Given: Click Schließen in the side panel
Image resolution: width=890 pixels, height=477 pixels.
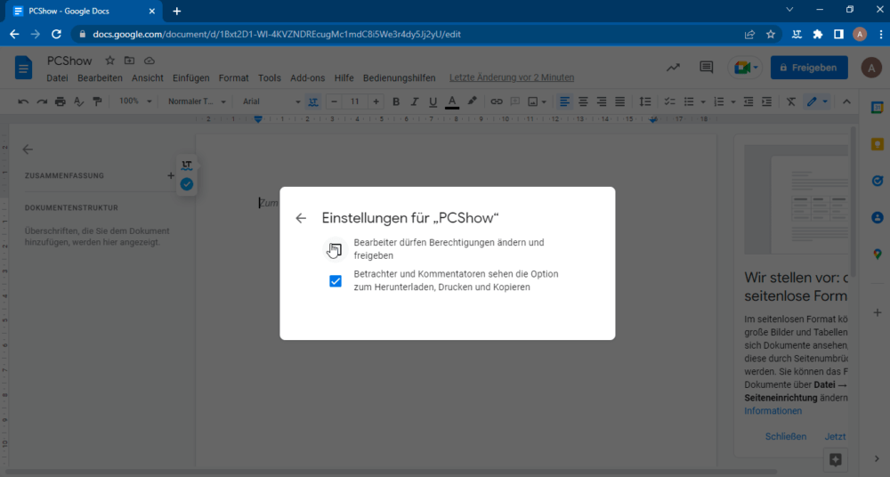Looking at the screenshot, I should click(786, 437).
